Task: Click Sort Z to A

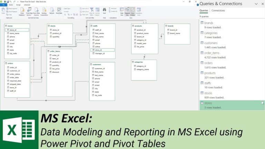Action: tap(84, 11)
